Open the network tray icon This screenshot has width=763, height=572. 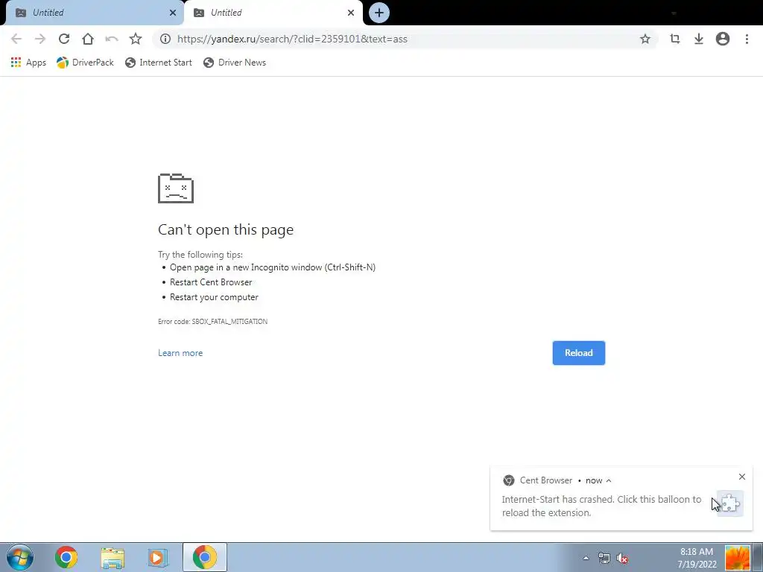tap(604, 558)
